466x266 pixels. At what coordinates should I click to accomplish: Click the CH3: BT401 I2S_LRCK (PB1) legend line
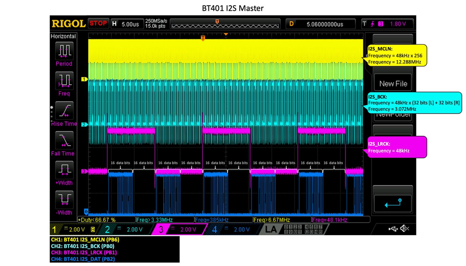tap(84, 252)
